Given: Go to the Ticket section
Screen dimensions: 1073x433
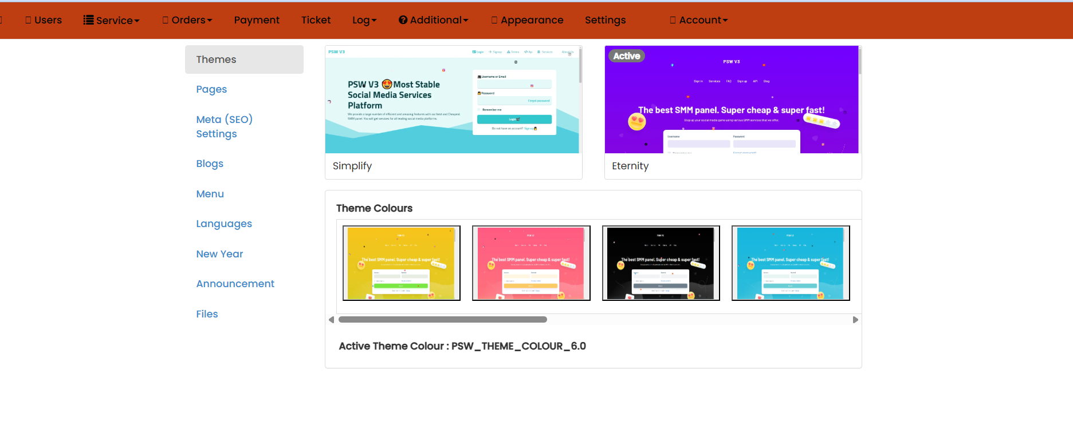Looking at the screenshot, I should [x=316, y=20].
